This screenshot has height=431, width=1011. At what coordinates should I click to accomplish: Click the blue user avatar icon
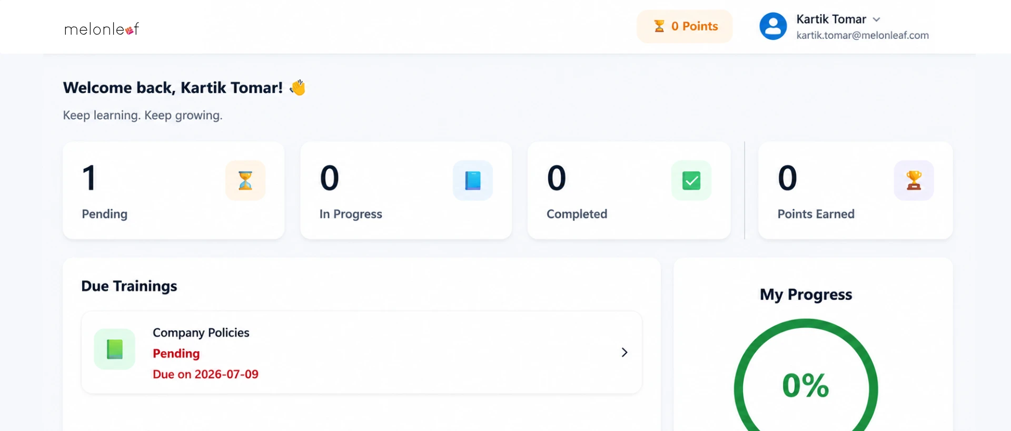[x=773, y=26]
